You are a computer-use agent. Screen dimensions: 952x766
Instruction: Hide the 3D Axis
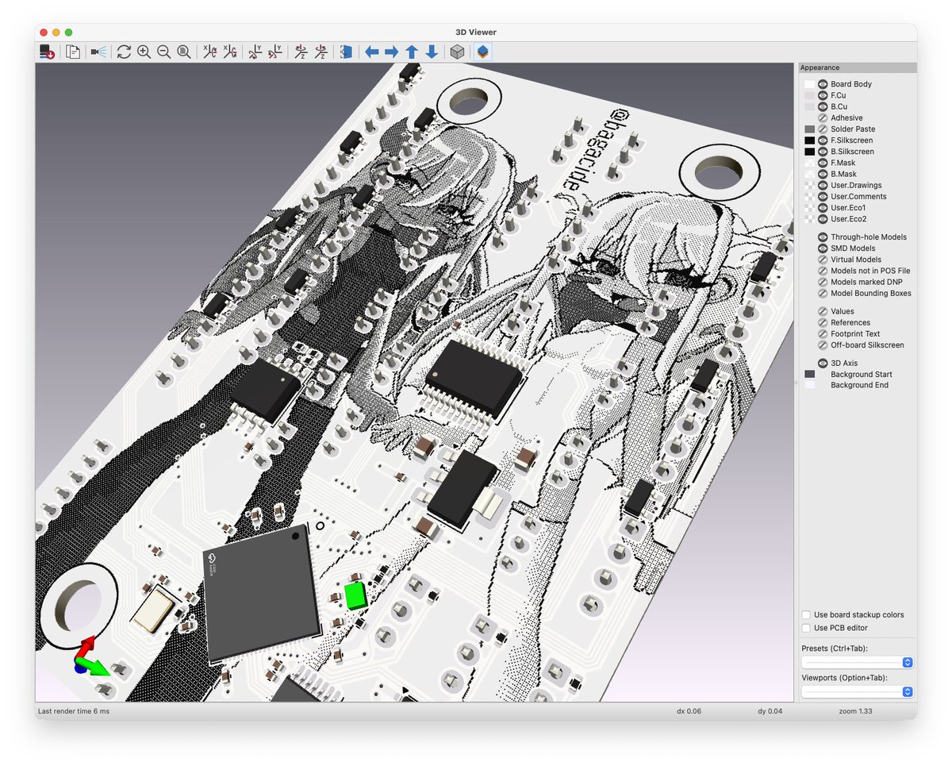tap(823, 363)
